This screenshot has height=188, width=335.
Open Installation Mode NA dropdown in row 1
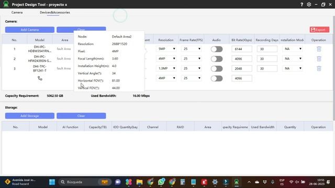pos(292,49)
